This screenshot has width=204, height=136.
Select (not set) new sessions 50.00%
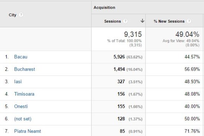coord(192,119)
